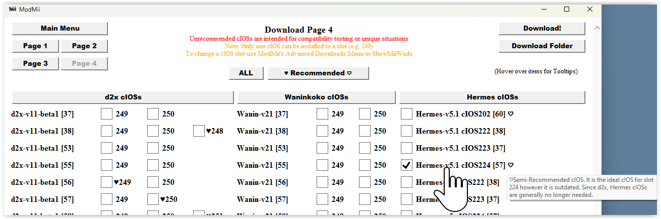Check slot 249 for Wanin-v21 [55]
Image resolution: width=661 pixels, height=219 pixels.
(322, 165)
